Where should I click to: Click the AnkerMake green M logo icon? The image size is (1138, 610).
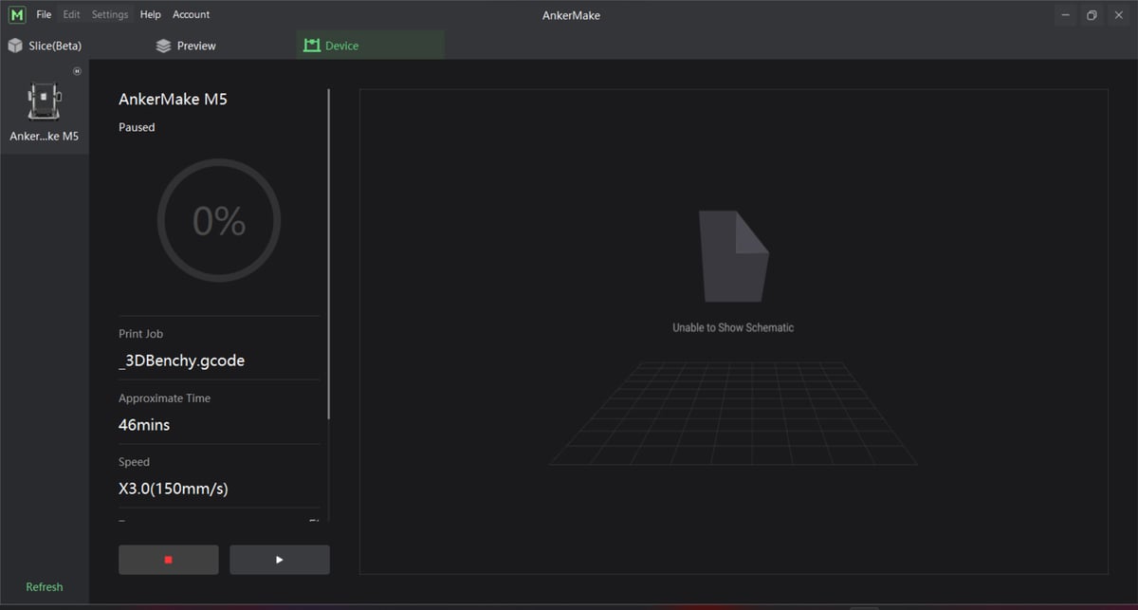click(x=17, y=15)
